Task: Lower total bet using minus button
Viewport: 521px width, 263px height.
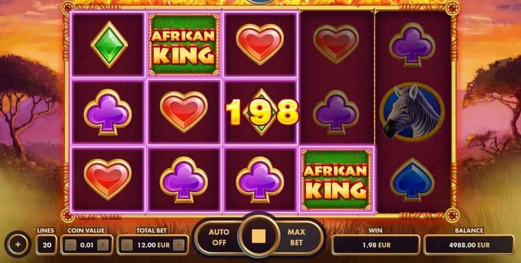Action: coord(127,246)
